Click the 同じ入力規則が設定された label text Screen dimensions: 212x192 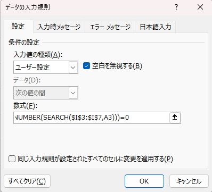tap(95, 158)
